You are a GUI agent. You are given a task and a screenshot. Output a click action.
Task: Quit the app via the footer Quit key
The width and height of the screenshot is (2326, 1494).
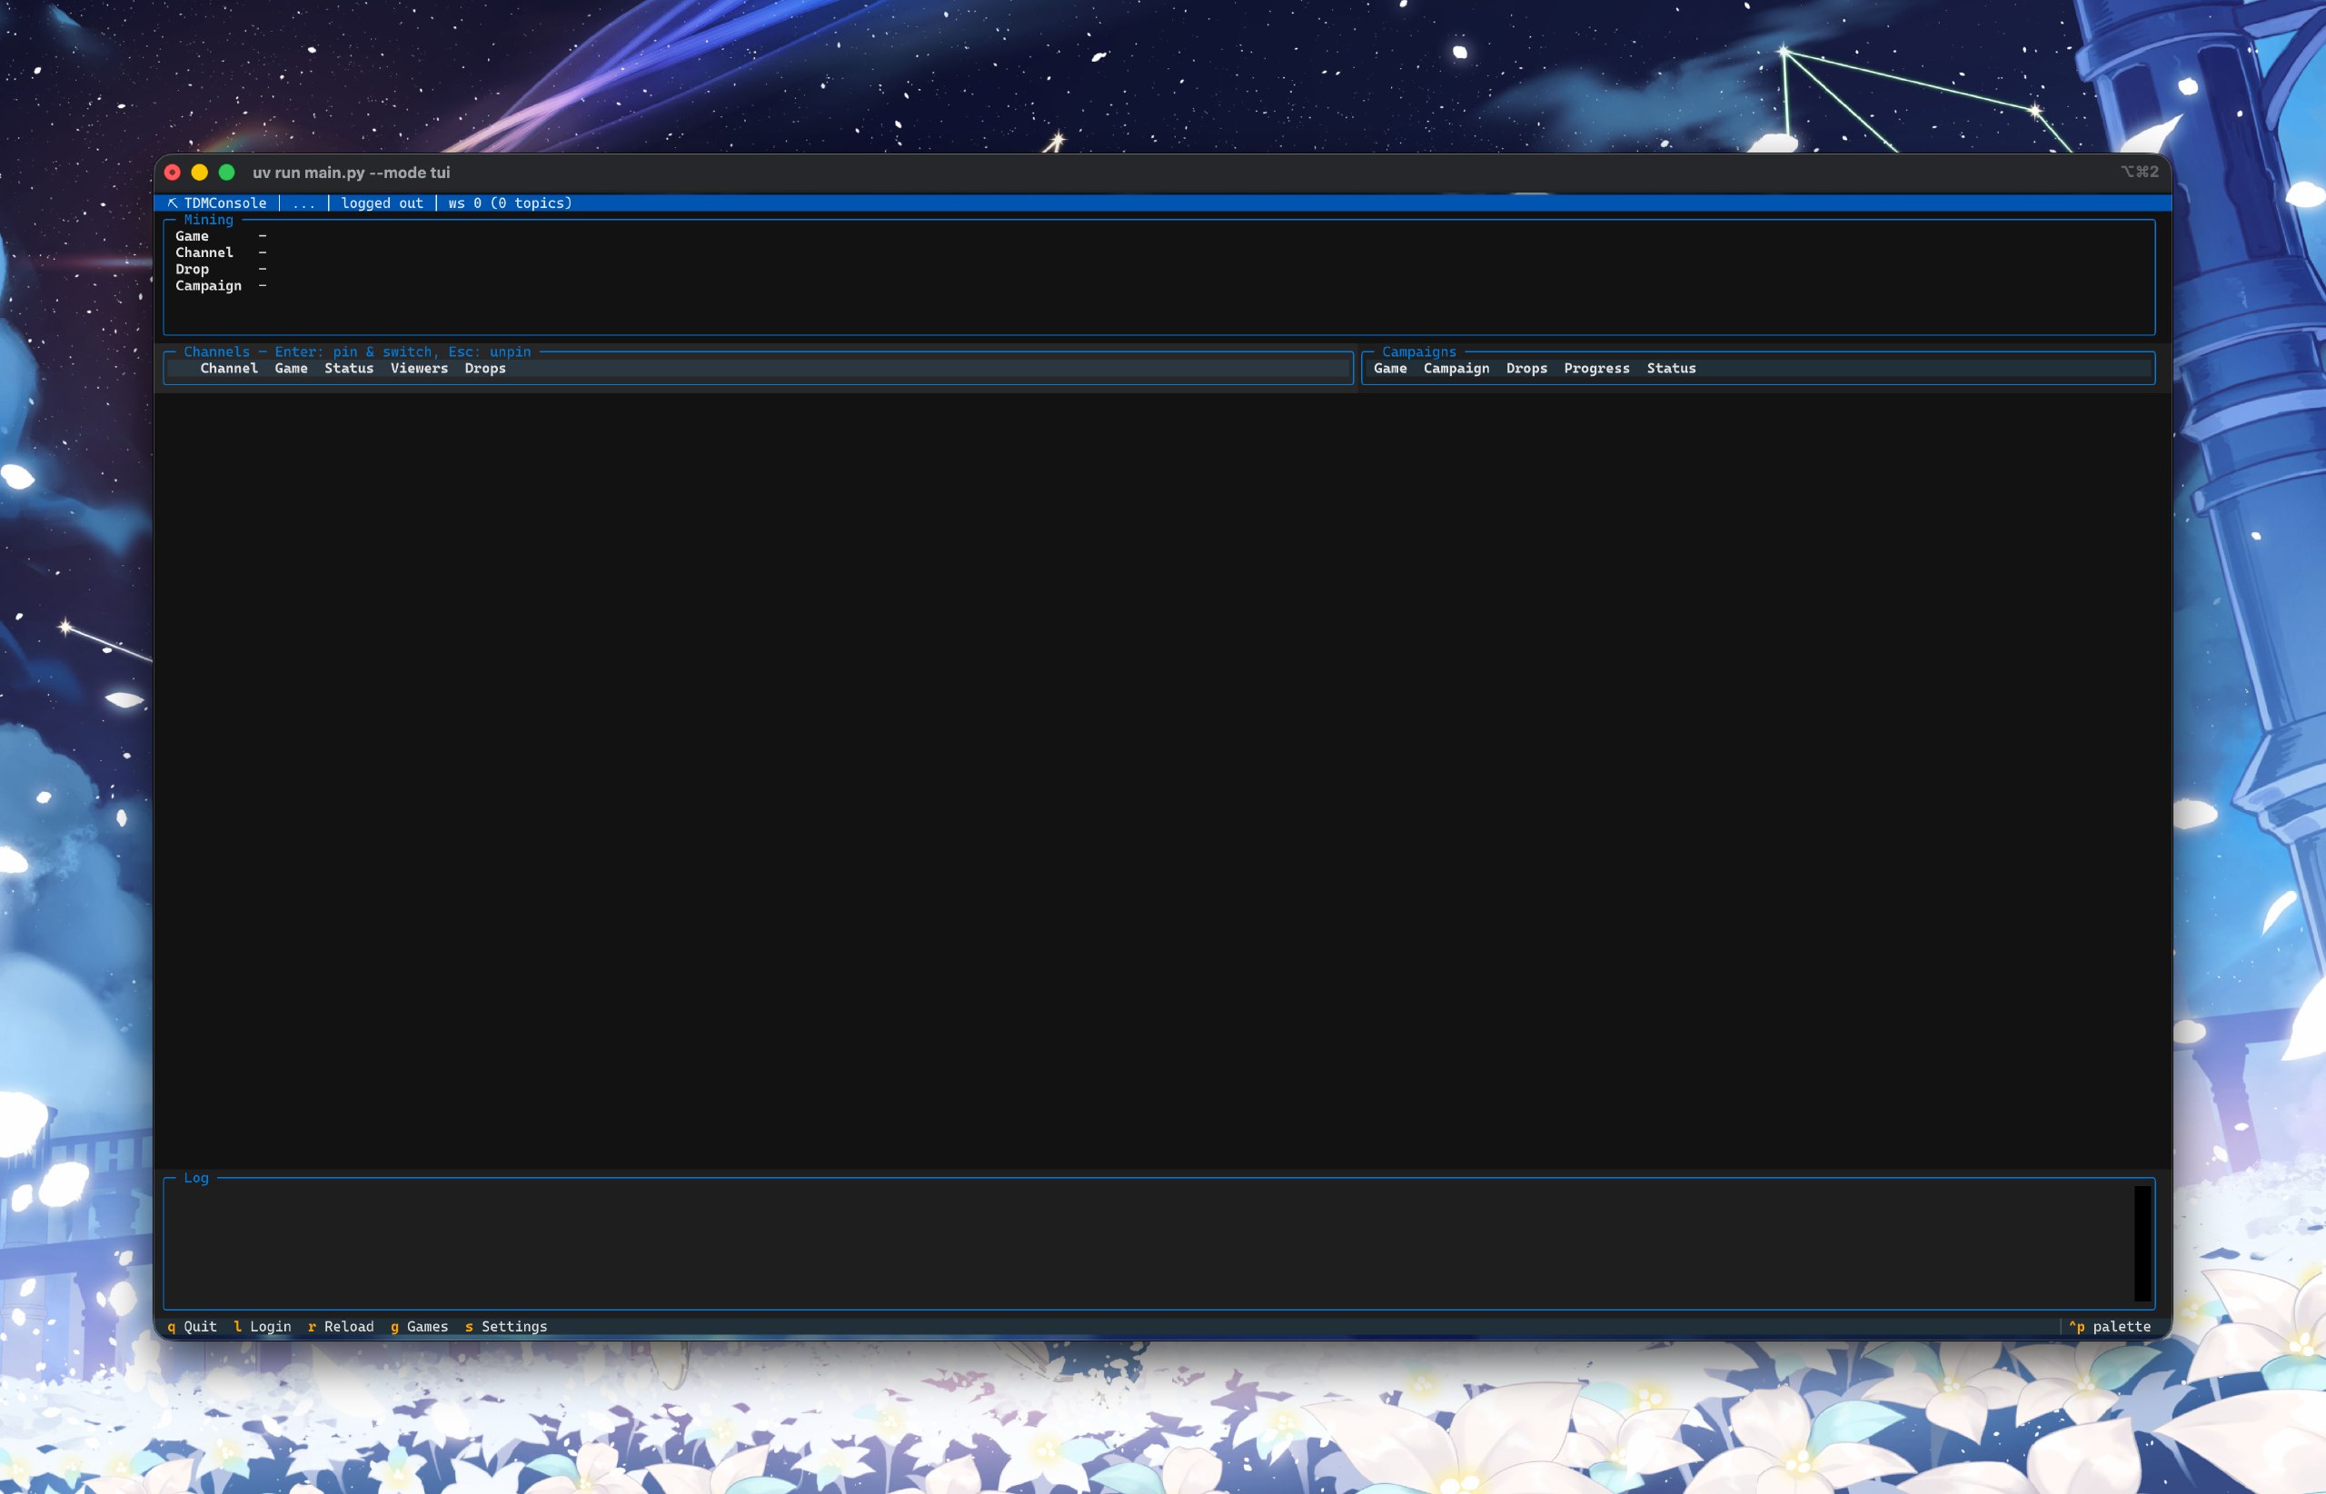coord(192,1326)
